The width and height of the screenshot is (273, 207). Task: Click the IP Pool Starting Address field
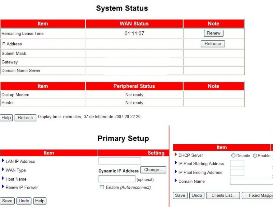click(237, 164)
